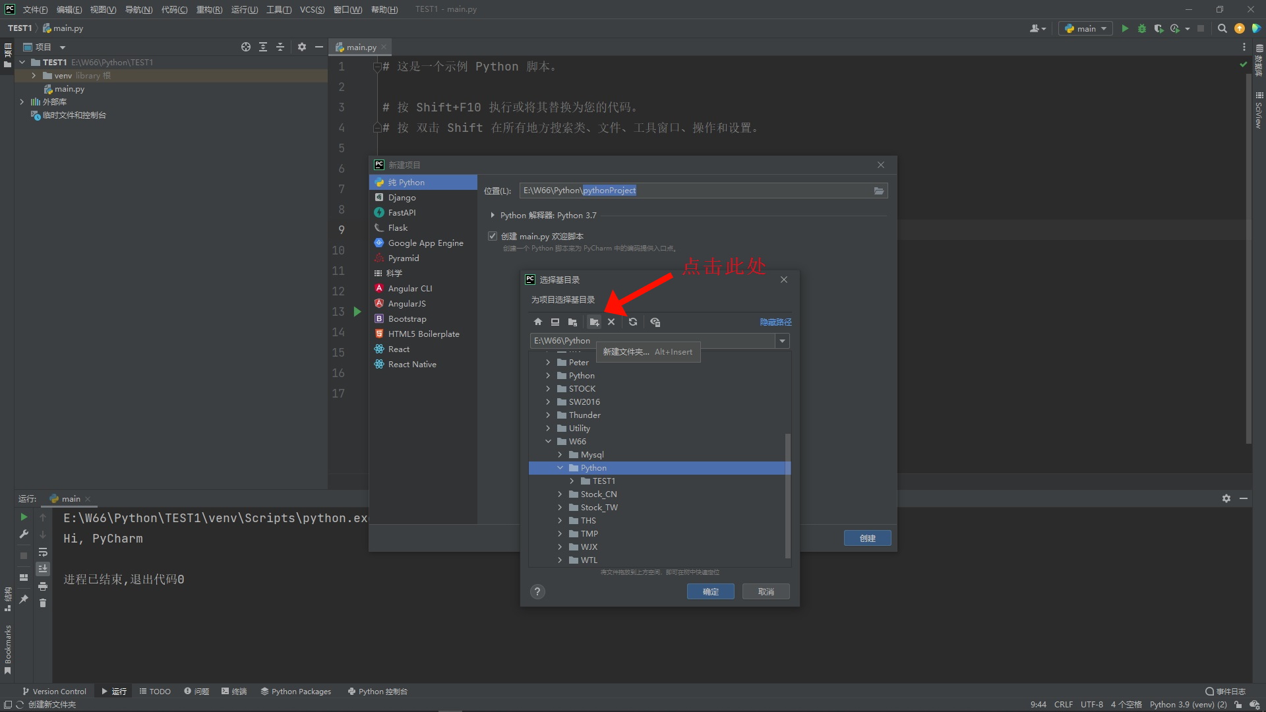Open the path history dropdown in the chooser
1266x712 pixels.
pos(782,341)
